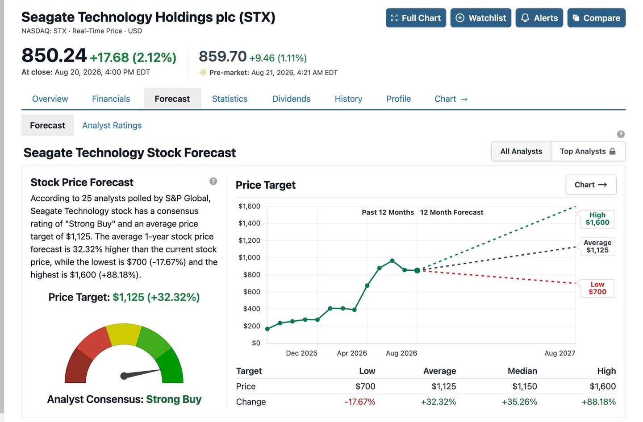Viewport: 643px width, 422px height.
Task: Switch to Top Analysts toggle
Action: [x=588, y=151]
